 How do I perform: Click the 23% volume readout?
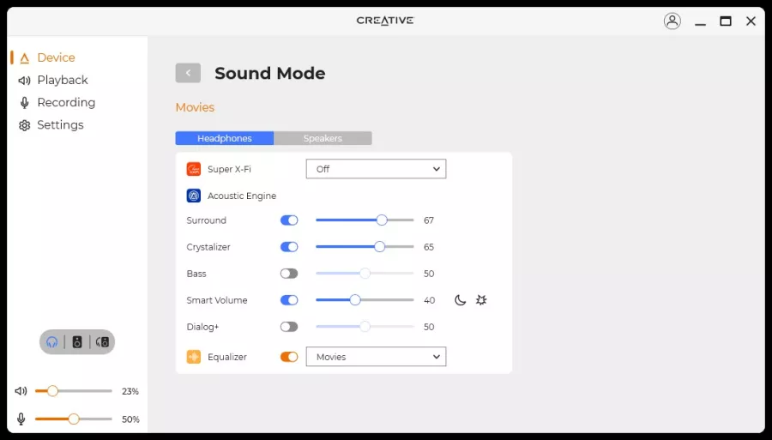click(130, 391)
